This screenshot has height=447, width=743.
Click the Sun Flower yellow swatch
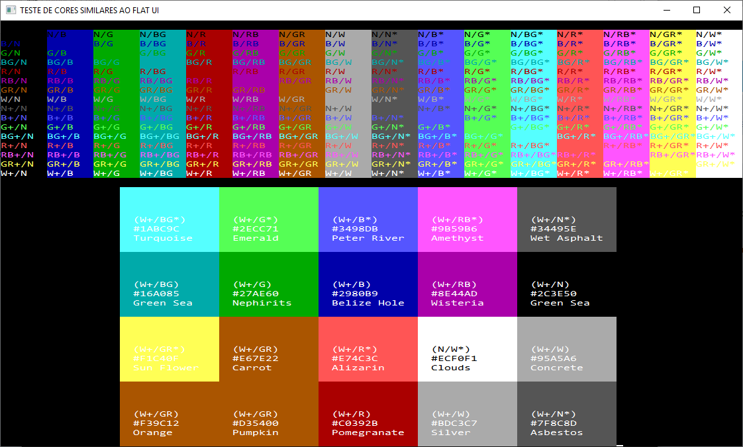tap(170, 349)
